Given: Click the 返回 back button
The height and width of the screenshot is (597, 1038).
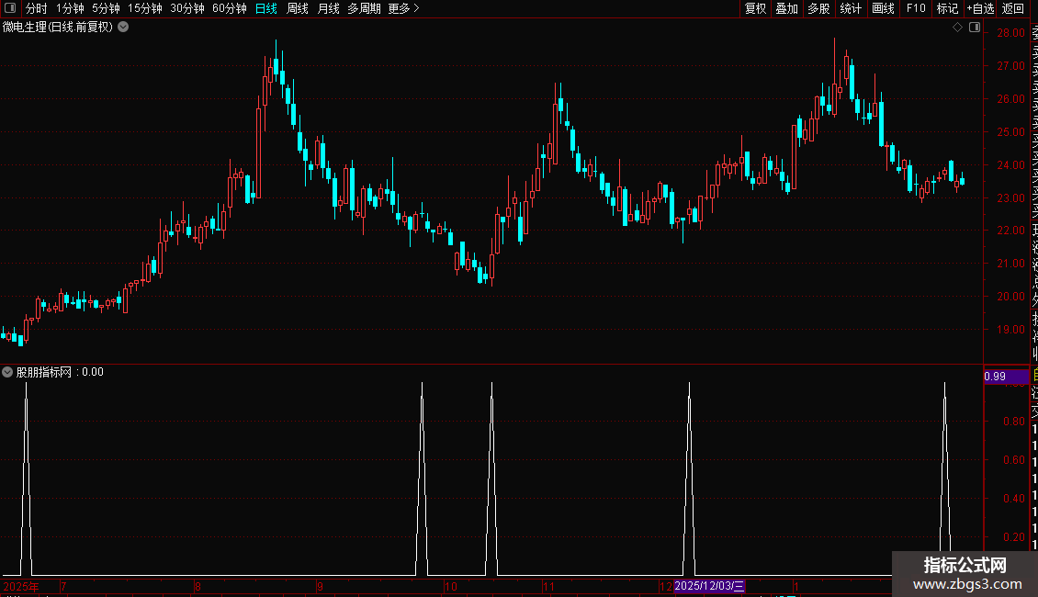Looking at the screenshot, I should (x=1013, y=8).
